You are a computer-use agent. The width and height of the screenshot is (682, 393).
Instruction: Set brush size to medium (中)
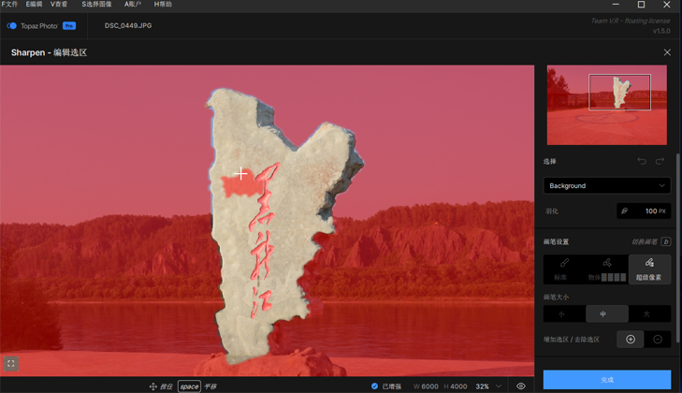606,313
